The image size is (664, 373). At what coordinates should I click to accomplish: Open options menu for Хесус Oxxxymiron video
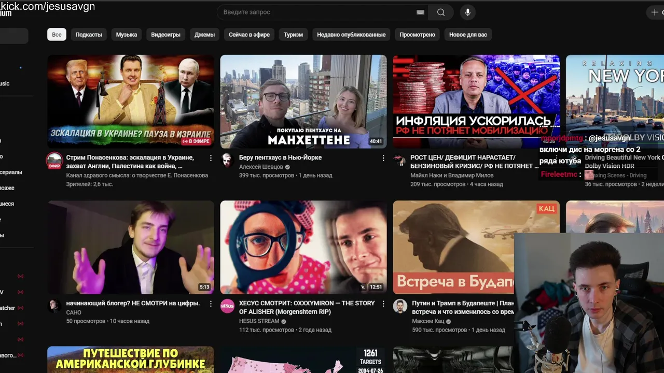tap(383, 304)
